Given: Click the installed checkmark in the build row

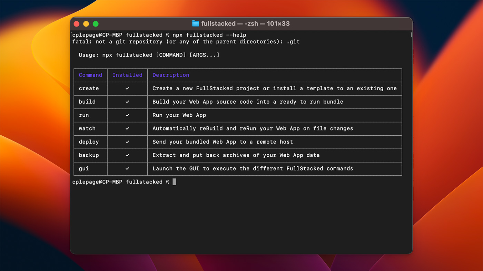Looking at the screenshot, I should 127,102.
